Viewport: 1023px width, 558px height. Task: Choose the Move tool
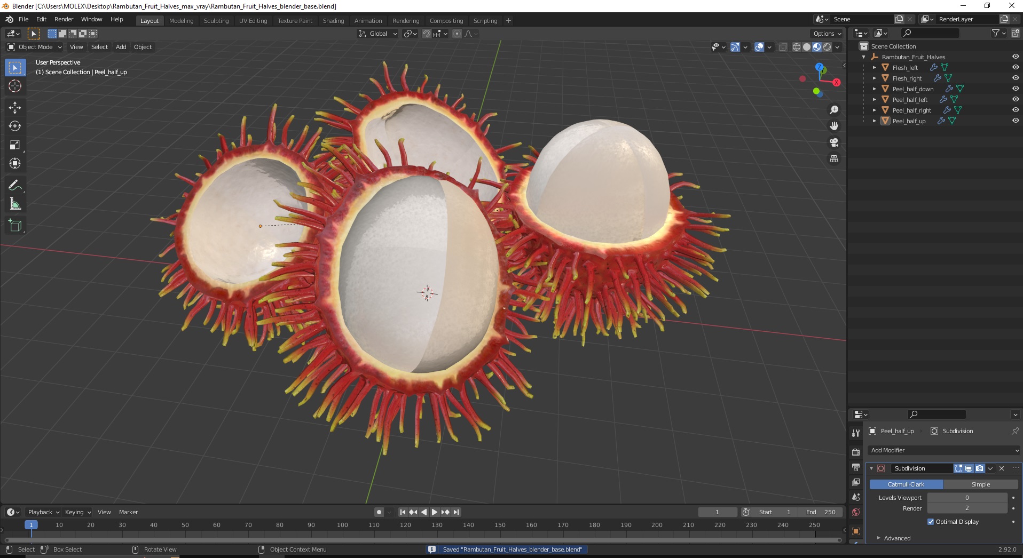(15, 108)
